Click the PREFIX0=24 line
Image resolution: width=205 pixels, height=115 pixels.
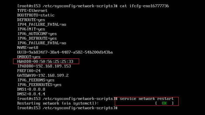click(29, 71)
